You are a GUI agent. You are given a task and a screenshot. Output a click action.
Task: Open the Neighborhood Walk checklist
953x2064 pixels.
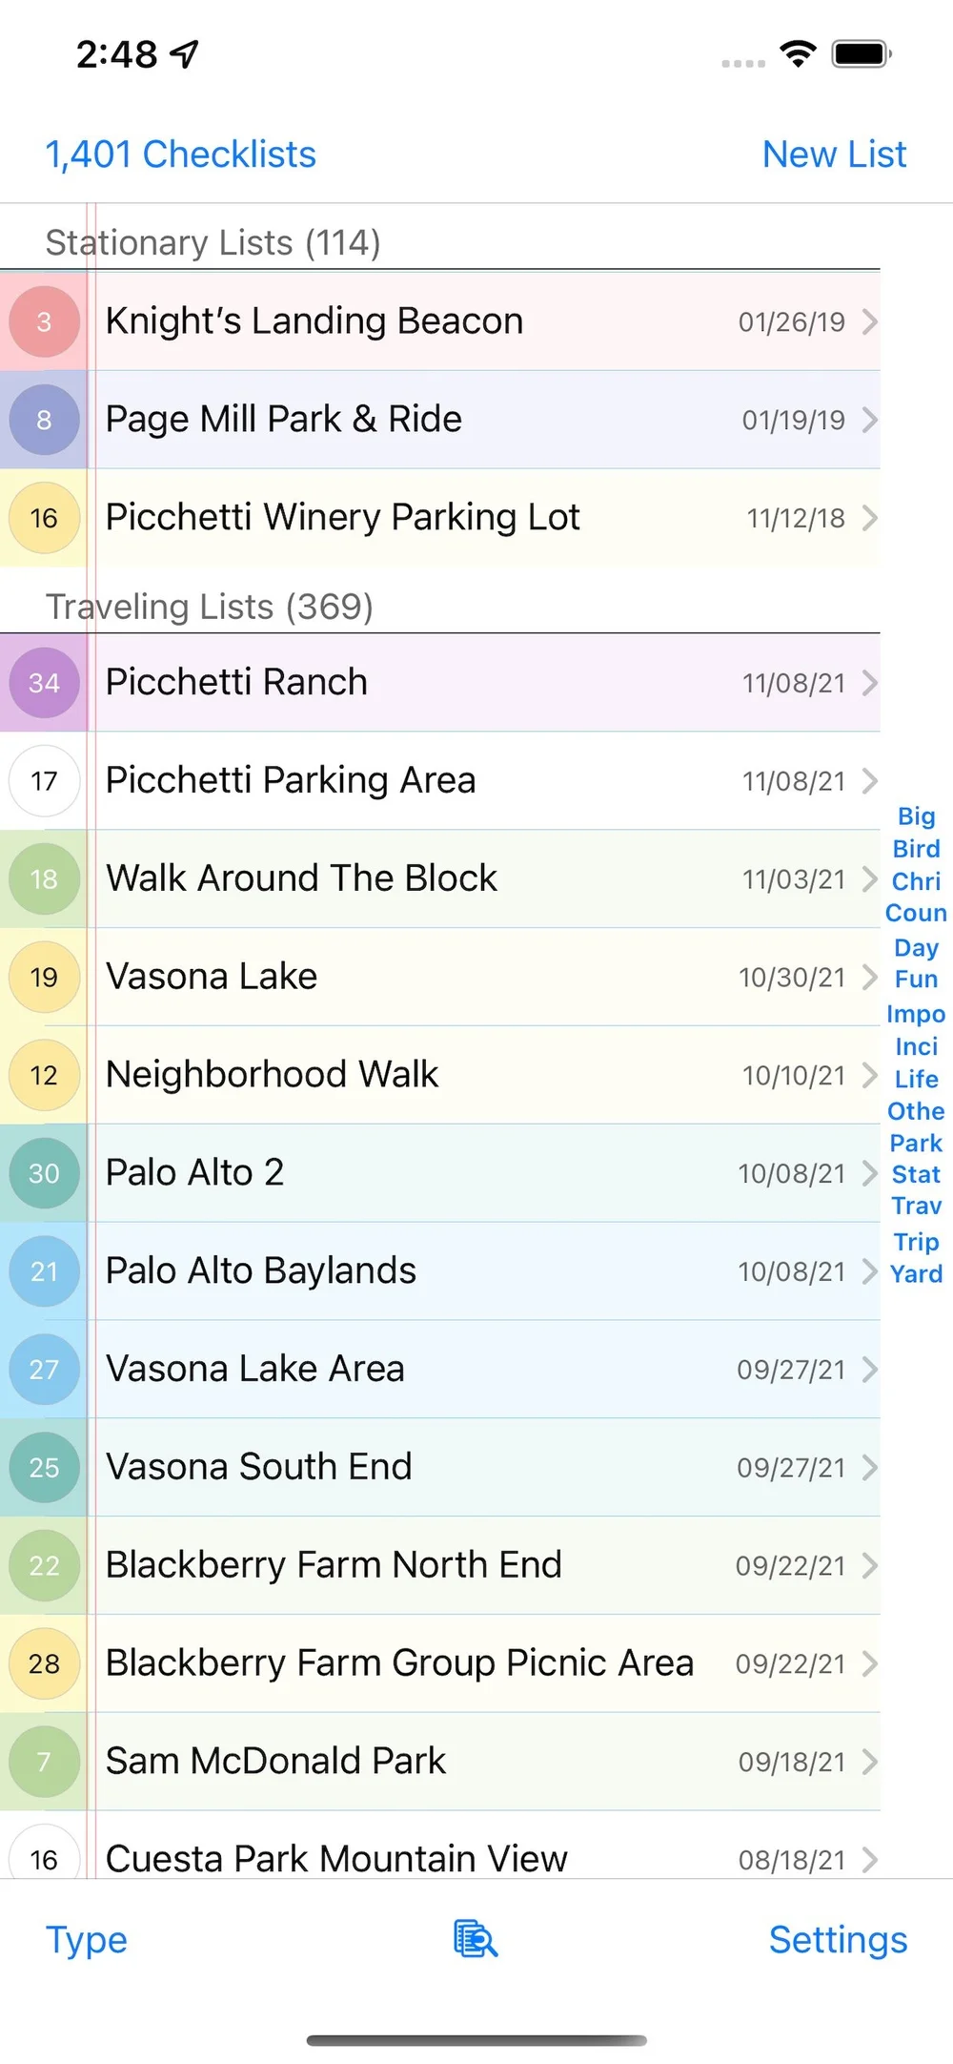click(x=440, y=1075)
